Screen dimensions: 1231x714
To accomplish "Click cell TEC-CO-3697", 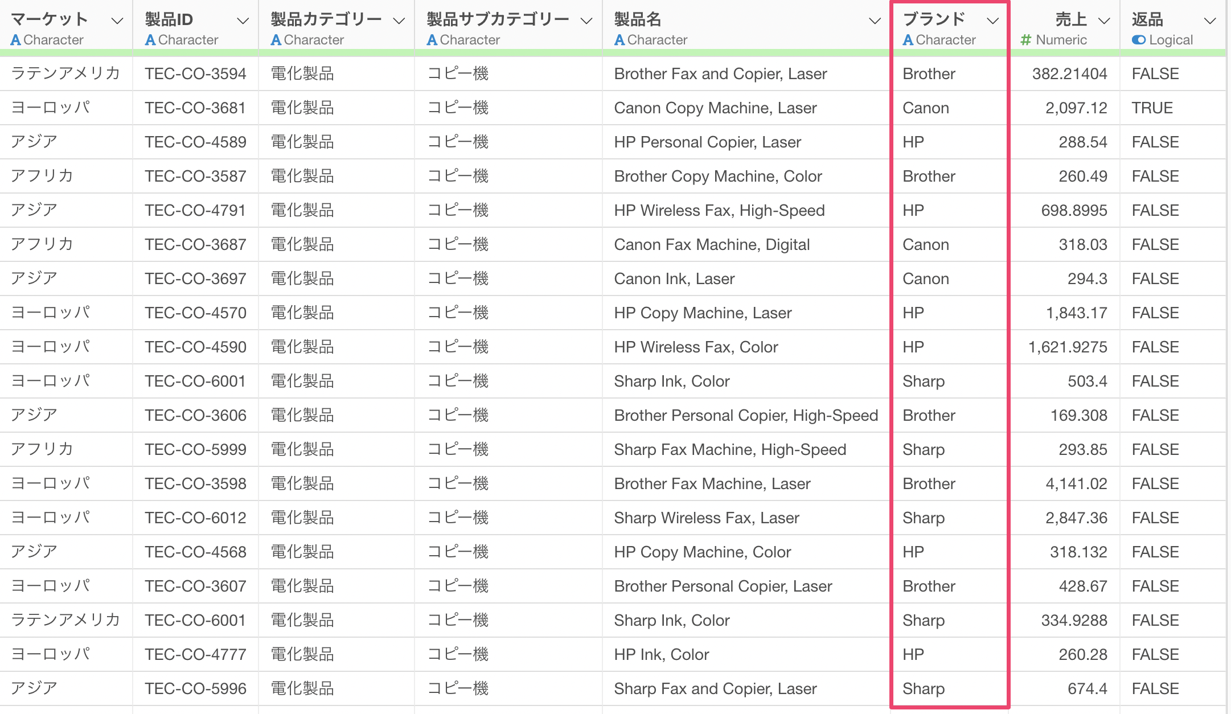I will click(x=195, y=278).
